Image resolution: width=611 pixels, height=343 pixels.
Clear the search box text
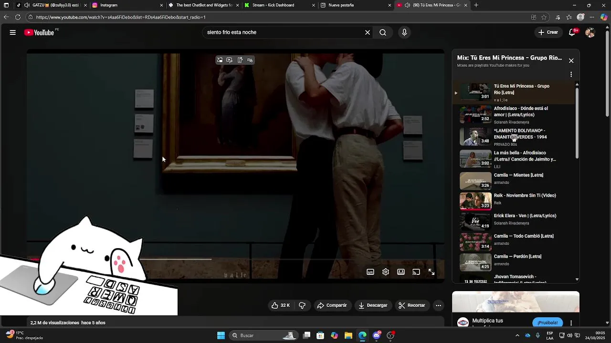[x=368, y=32]
